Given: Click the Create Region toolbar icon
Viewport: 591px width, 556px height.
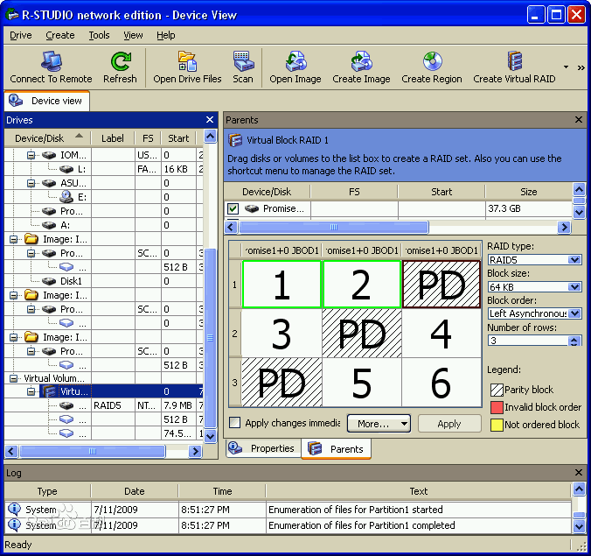Looking at the screenshot, I should [x=432, y=62].
